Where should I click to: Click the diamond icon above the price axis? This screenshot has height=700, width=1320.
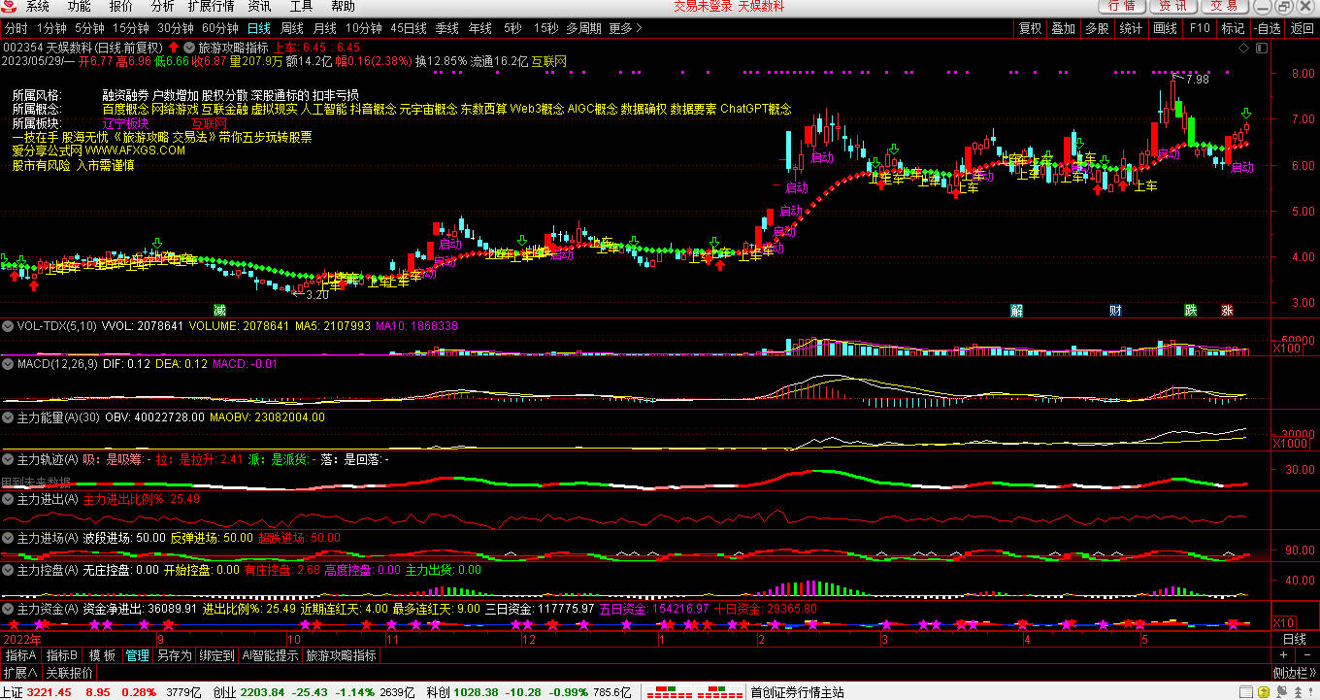[1243, 47]
